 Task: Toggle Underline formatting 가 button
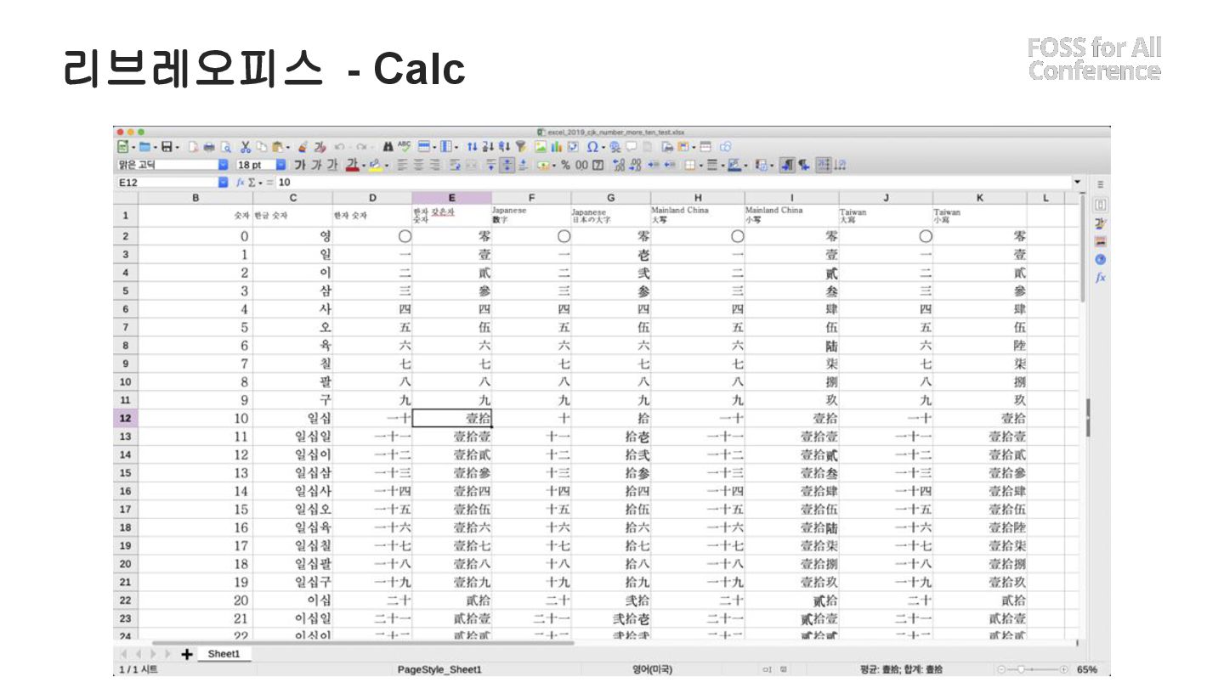click(332, 165)
